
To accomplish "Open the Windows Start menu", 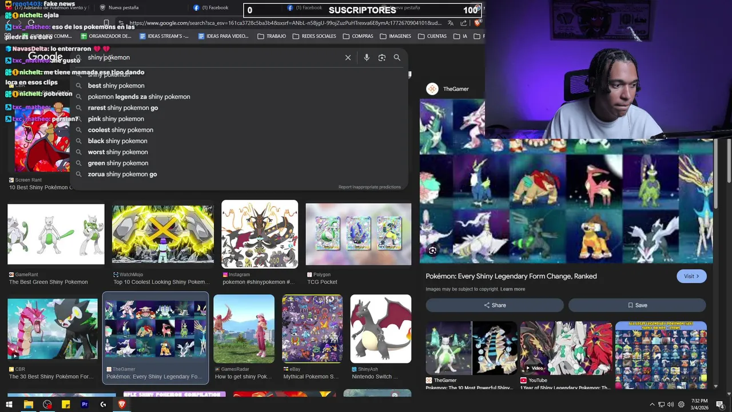I will [x=9, y=405].
